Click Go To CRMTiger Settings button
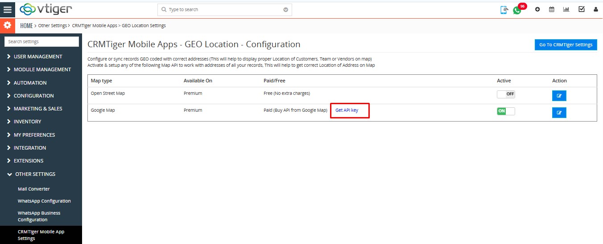This screenshot has height=244, width=603. [x=566, y=45]
